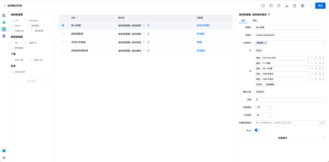Screen dimensions: 329x162
Task: Click the play preview icon in top toolbar
Action: tap(302, 6)
